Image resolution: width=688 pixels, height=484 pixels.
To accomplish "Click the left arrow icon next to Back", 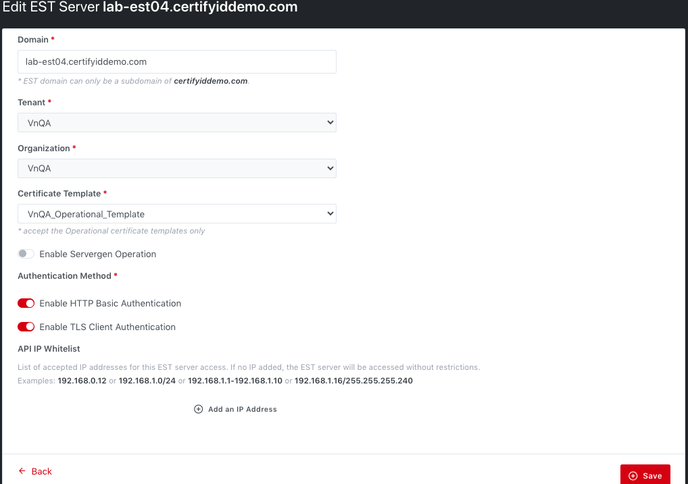I will pos(22,471).
